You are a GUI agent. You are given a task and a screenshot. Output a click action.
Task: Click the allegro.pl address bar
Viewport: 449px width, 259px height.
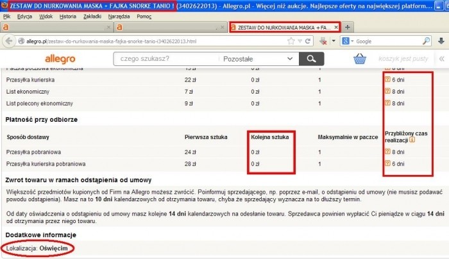point(160,41)
